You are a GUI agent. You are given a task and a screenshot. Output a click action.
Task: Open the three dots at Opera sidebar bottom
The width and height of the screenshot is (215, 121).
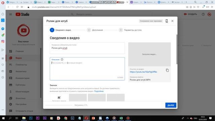3,110
